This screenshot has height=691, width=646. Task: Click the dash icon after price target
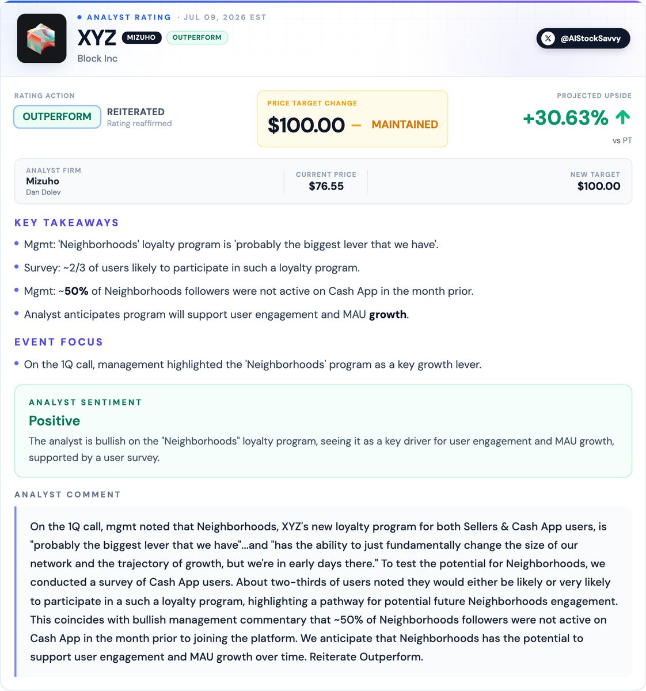coord(356,125)
